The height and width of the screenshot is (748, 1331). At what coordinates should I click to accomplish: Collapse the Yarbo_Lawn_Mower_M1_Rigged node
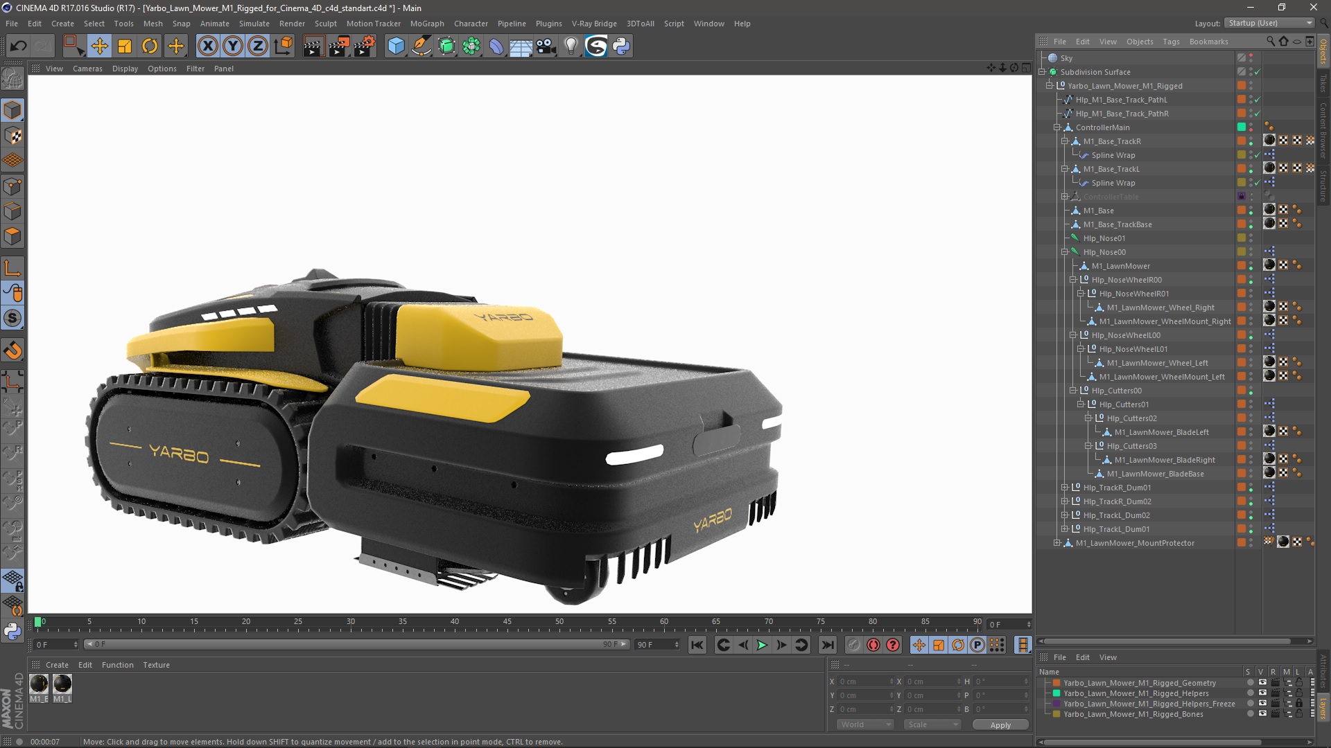tap(1050, 86)
